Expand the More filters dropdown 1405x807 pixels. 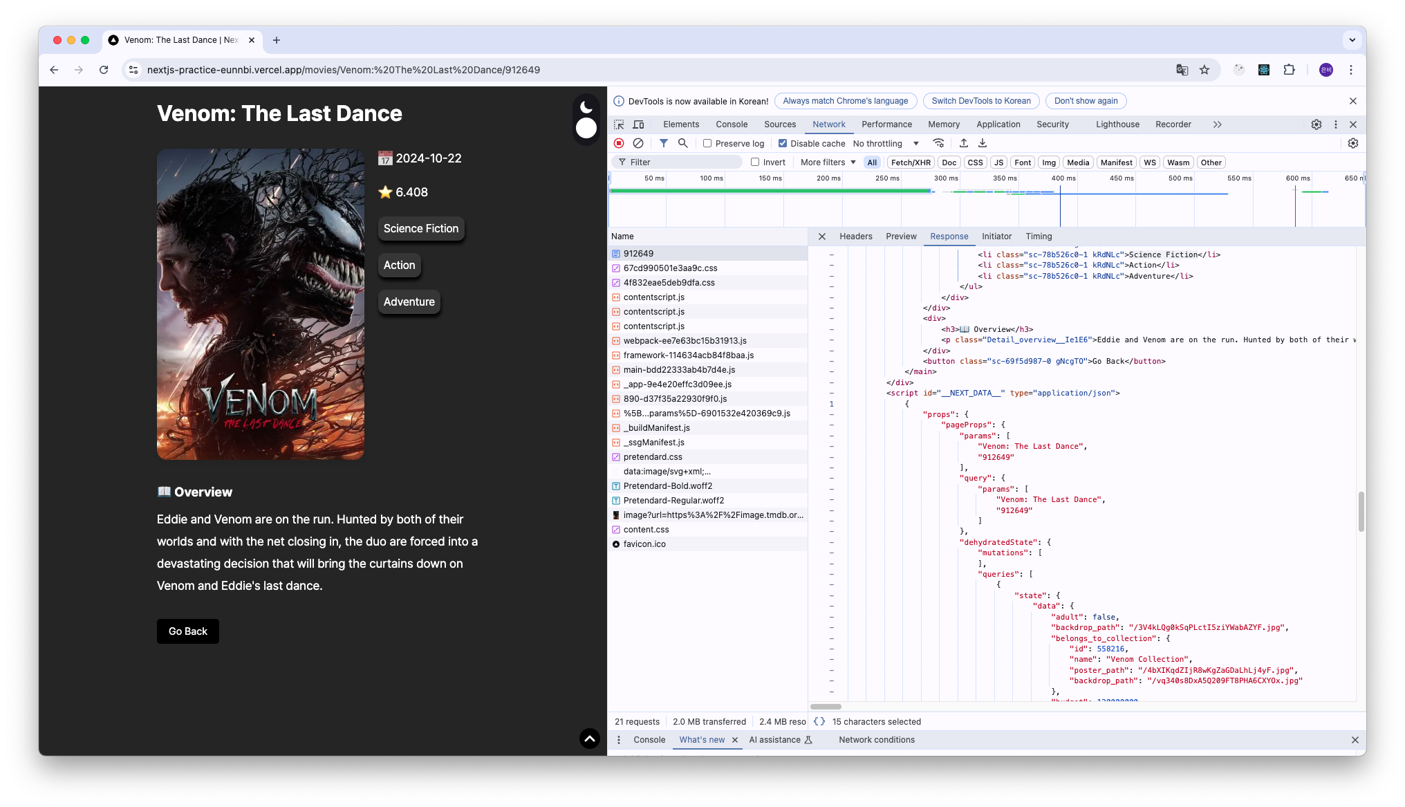(x=828, y=163)
